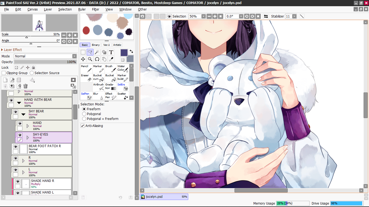Click the Undo arrow in canvas toolbar
369x207 pixels.
pos(142,16)
